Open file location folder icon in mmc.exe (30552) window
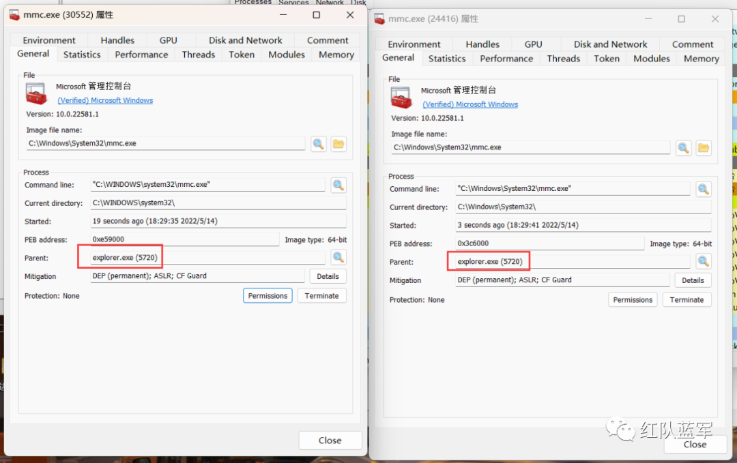 pyautogui.click(x=338, y=144)
